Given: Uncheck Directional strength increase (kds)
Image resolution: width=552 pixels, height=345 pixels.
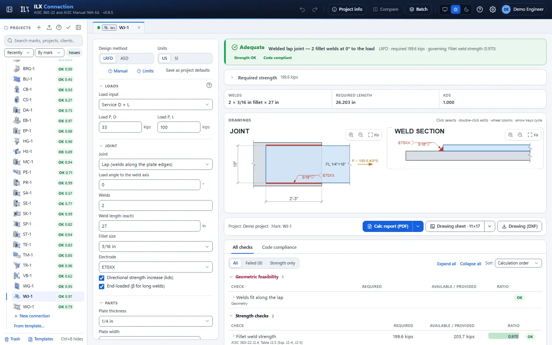Looking at the screenshot, I should (102, 278).
